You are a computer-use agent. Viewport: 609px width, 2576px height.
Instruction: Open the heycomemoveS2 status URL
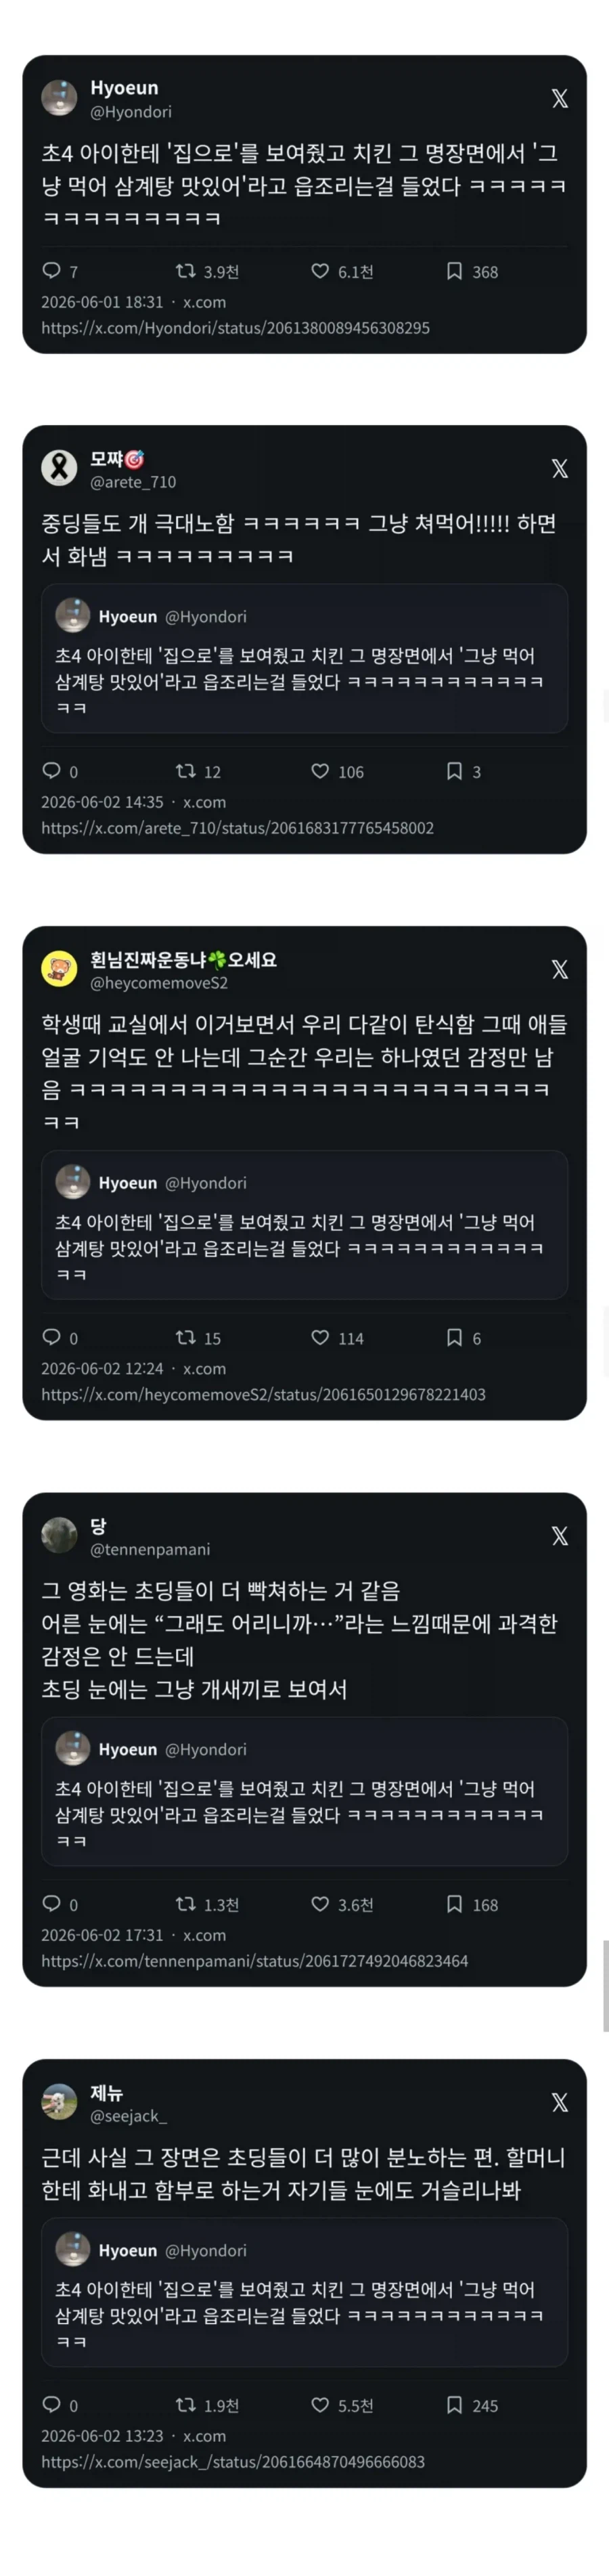point(263,1394)
